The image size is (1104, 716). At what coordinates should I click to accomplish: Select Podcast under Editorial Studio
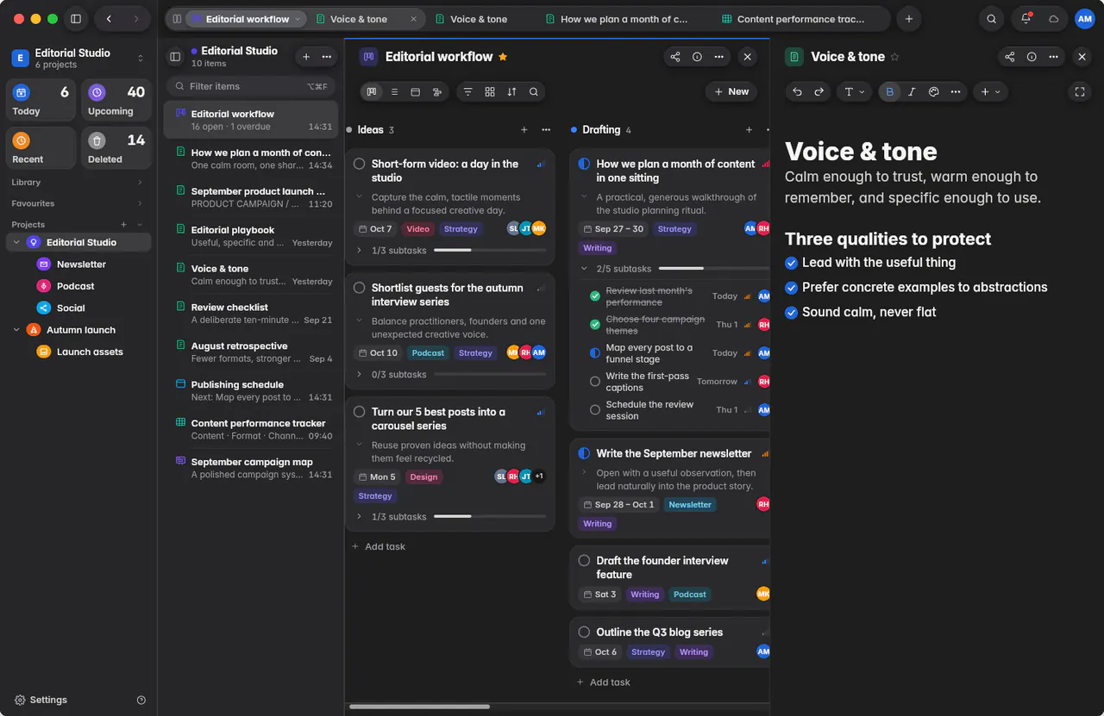click(x=76, y=286)
